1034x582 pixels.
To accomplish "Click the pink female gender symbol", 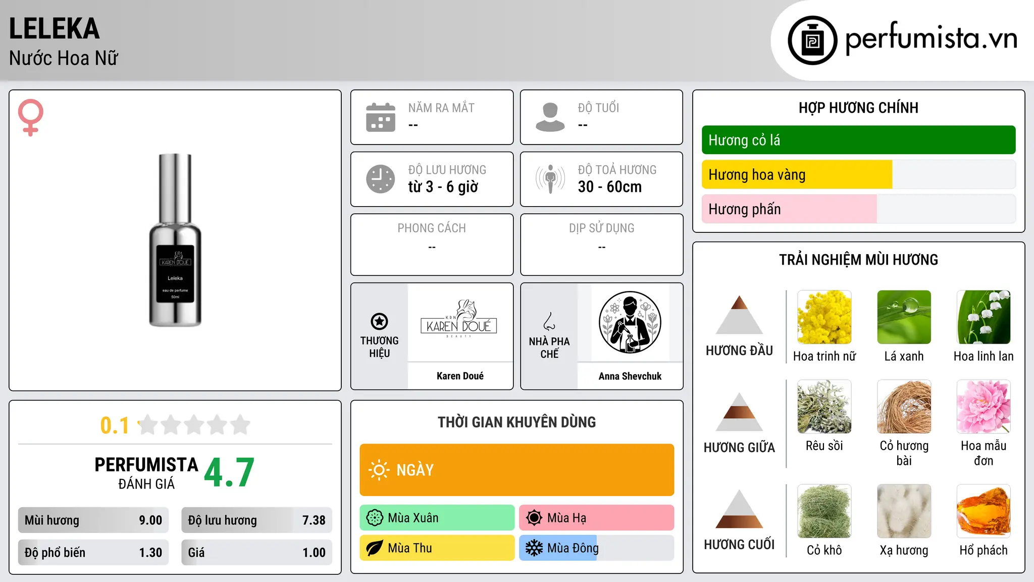I will pyautogui.click(x=30, y=118).
